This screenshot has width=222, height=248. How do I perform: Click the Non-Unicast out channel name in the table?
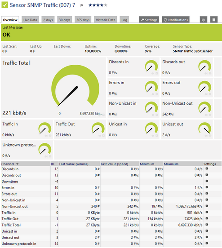pos(14,206)
